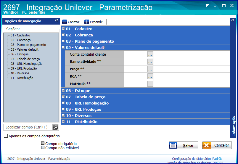Click the Praça code input field
Viewport: 238px width, 164px height.
[x=136, y=69]
